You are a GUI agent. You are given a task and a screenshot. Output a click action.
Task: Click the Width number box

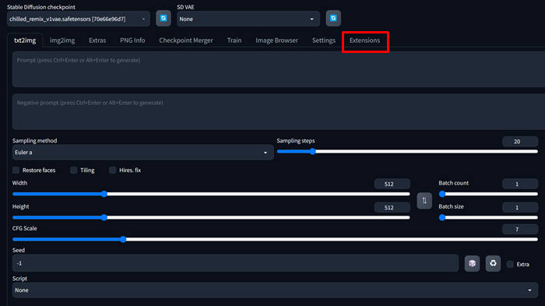coord(392,184)
